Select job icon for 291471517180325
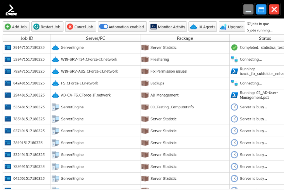 [8, 48]
